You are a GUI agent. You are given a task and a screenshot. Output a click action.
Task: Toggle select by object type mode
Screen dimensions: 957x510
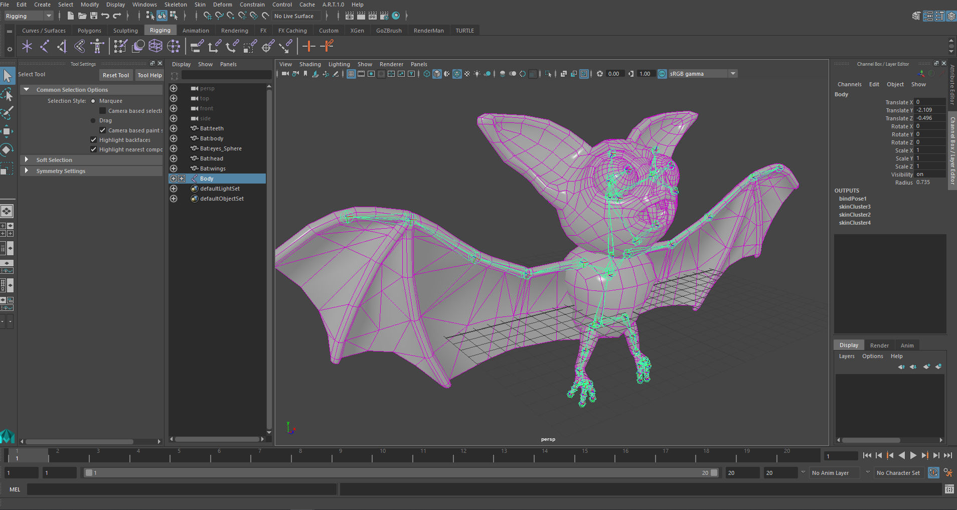[x=162, y=16]
